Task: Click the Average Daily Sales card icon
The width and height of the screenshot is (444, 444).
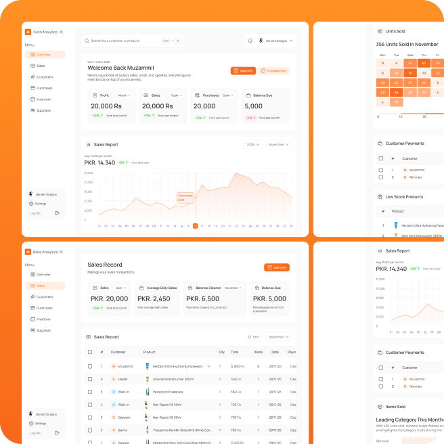Action: [143, 288]
